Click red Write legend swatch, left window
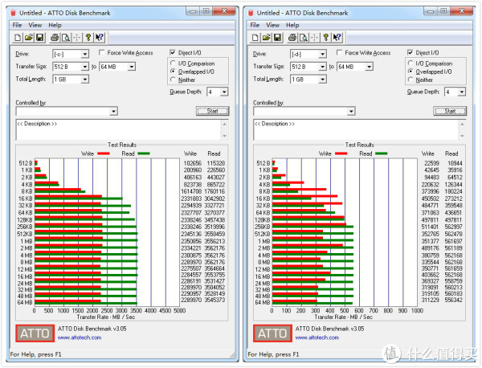 coord(104,153)
